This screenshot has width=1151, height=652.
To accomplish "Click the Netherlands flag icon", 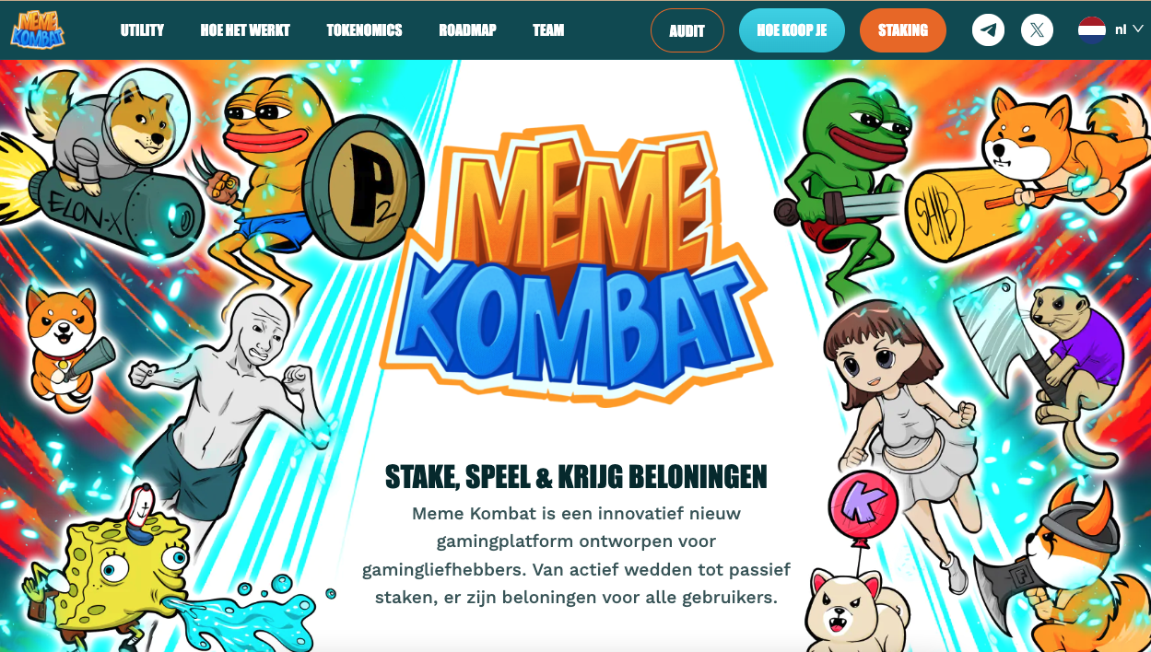I will pyautogui.click(x=1092, y=29).
